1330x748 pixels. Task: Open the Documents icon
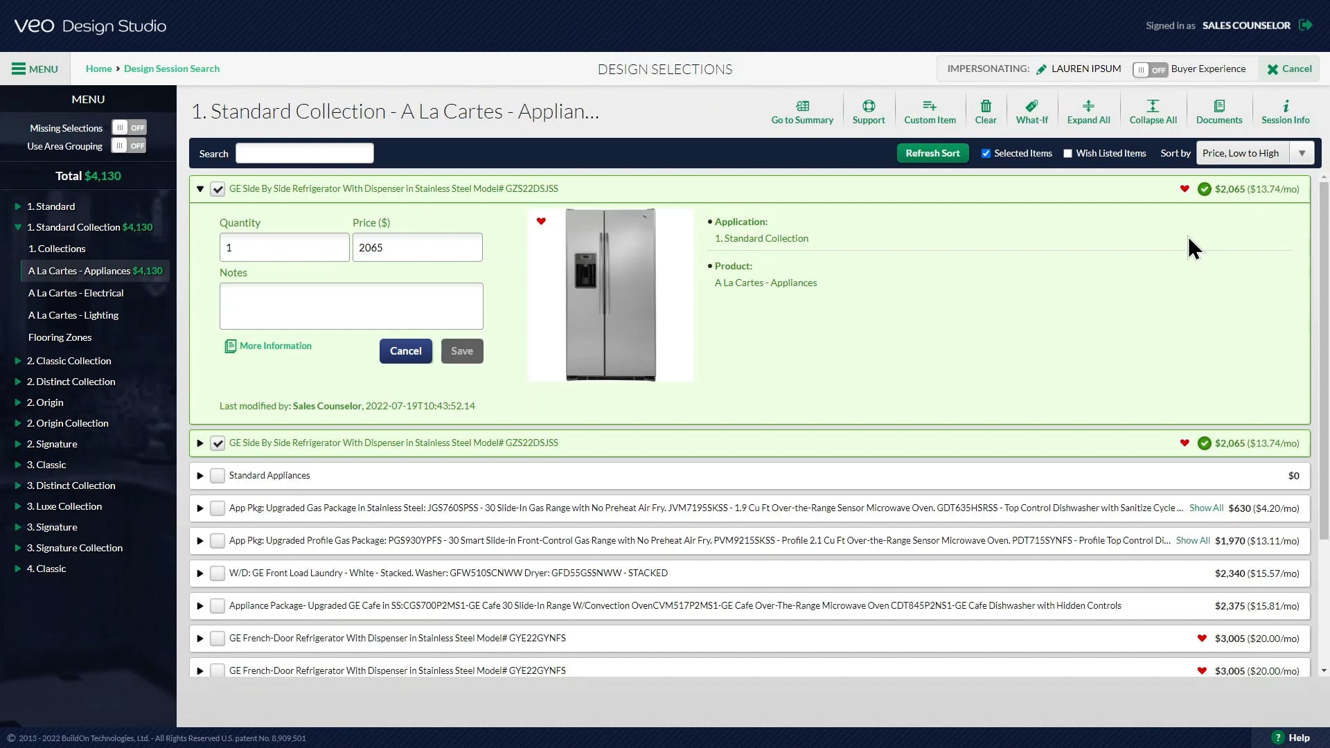(1219, 106)
